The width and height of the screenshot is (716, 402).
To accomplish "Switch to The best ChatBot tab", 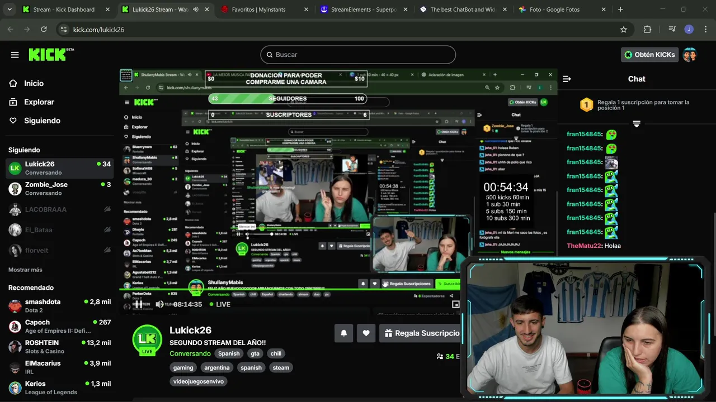I will click(x=464, y=9).
